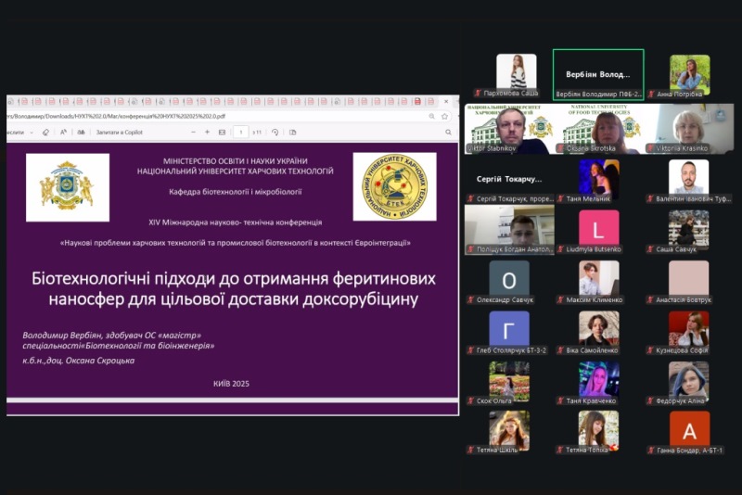Click the fit to width icon in PDF toolbar

pyautogui.click(x=222, y=132)
